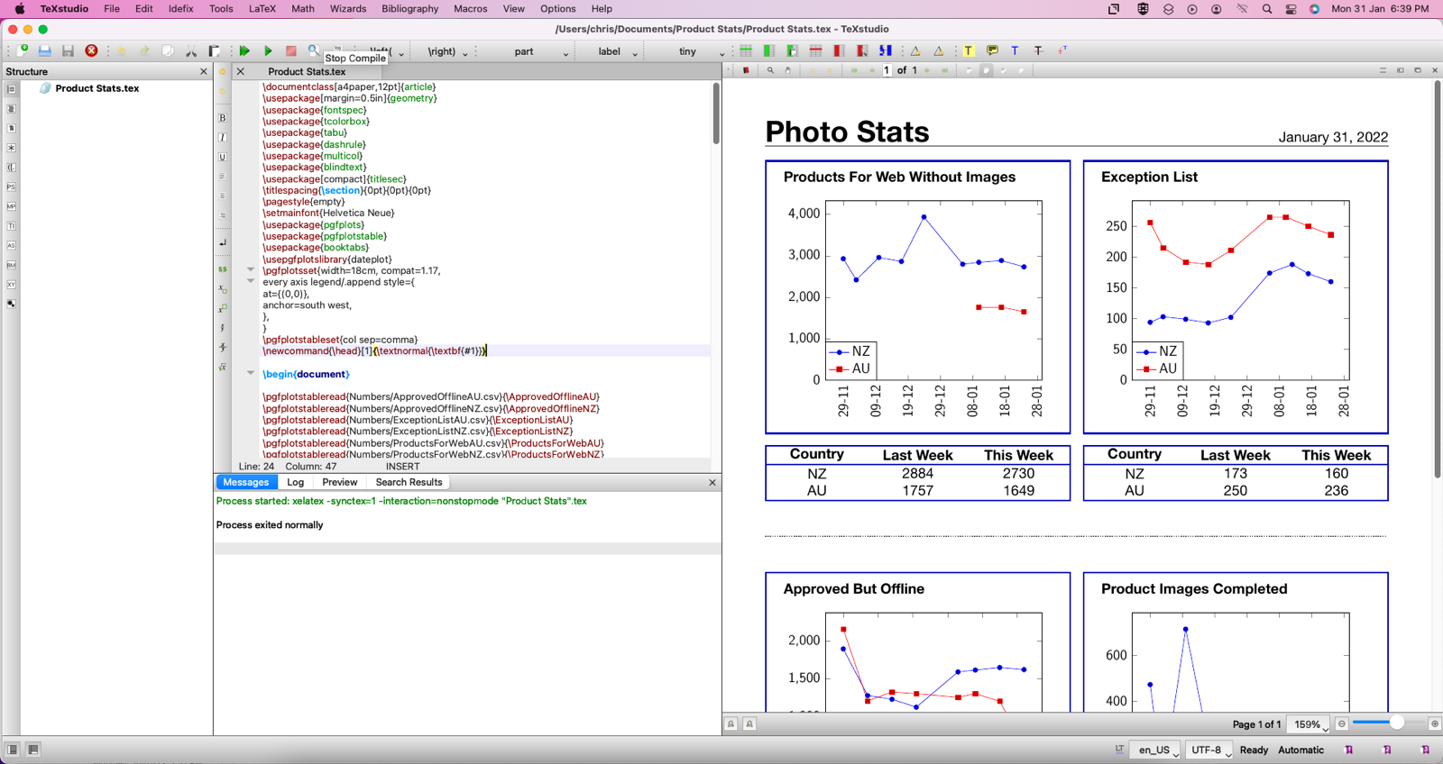Click the Build & View double-arrow icon
Image resolution: width=1443 pixels, height=764 pixels.
click(244, 51)
